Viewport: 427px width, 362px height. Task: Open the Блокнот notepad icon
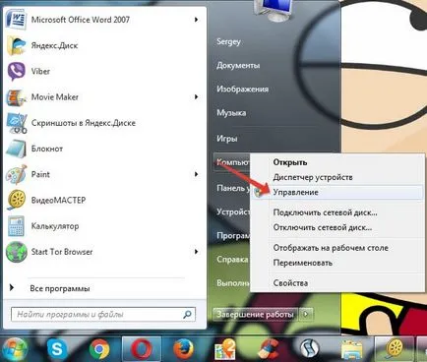point(16,149)
